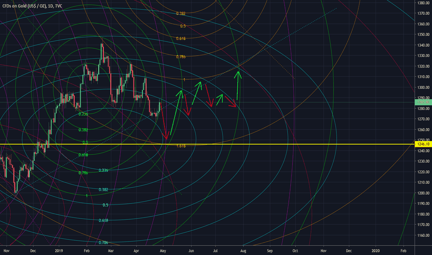
Task: Select the yellow 1246.10 price label
Action: click(x=423, y=144)
